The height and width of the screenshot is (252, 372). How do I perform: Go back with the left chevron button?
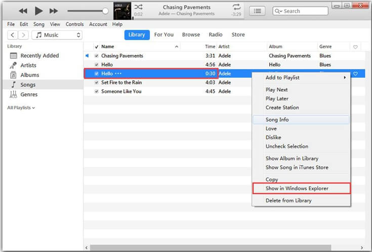point(12,35)
